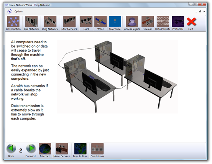Open the Access Rights user icon

(132, 21)
